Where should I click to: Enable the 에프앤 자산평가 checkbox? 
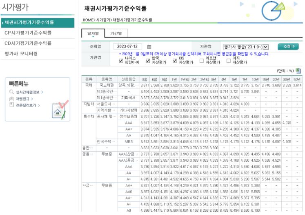click(x=202, y=61)
